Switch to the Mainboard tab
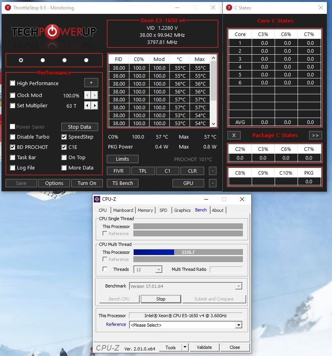332x356 pixels. tap(123, 210)
